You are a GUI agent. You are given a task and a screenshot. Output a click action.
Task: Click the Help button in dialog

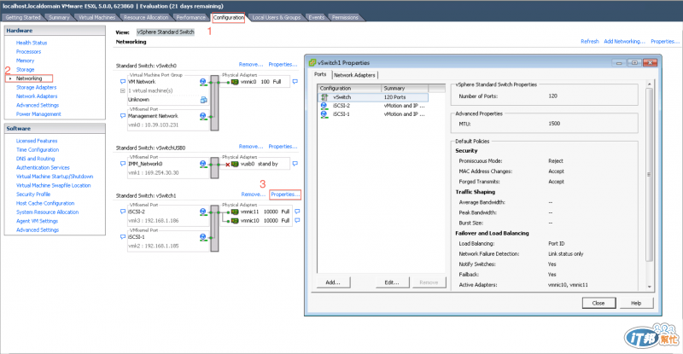[x=636, y=303]
